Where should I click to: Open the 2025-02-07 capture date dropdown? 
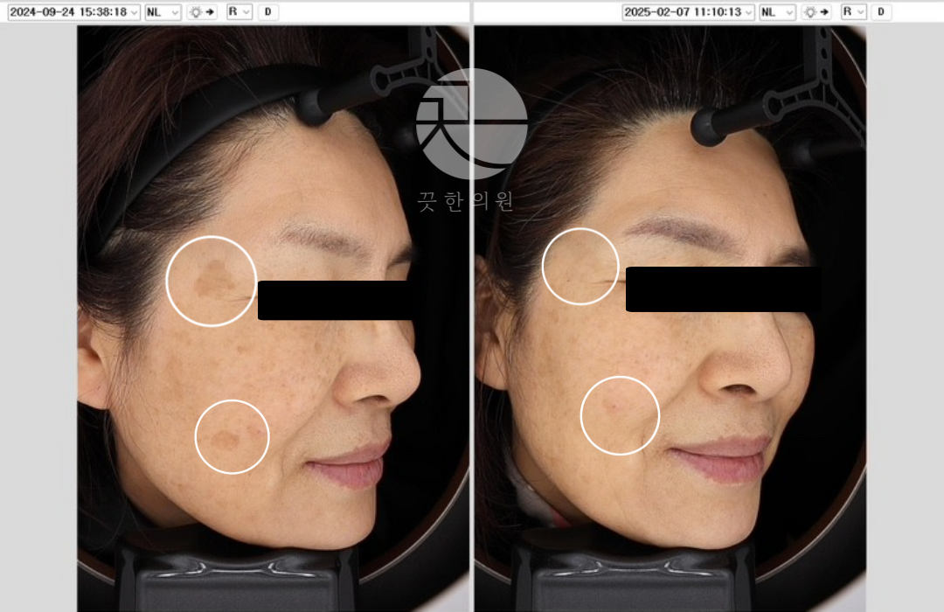pyautogui.click(x=688, y=12)
